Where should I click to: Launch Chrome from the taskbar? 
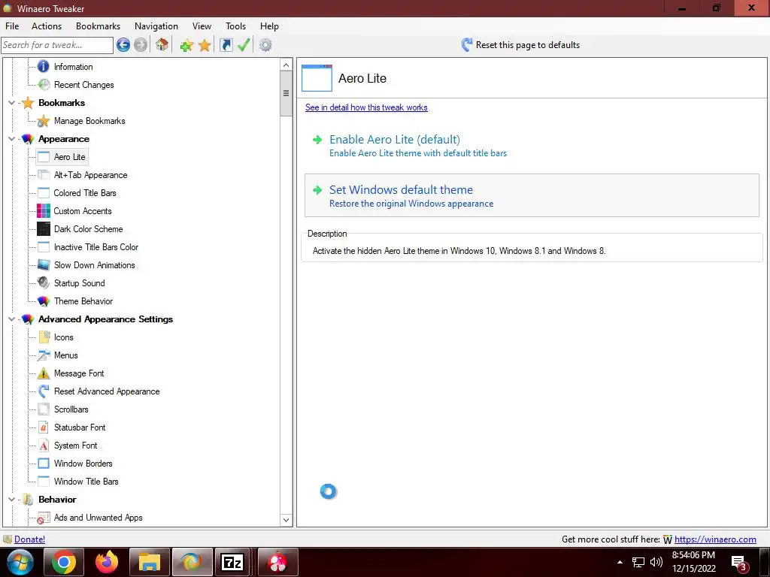pyautogui.click(x=64, y=562)
